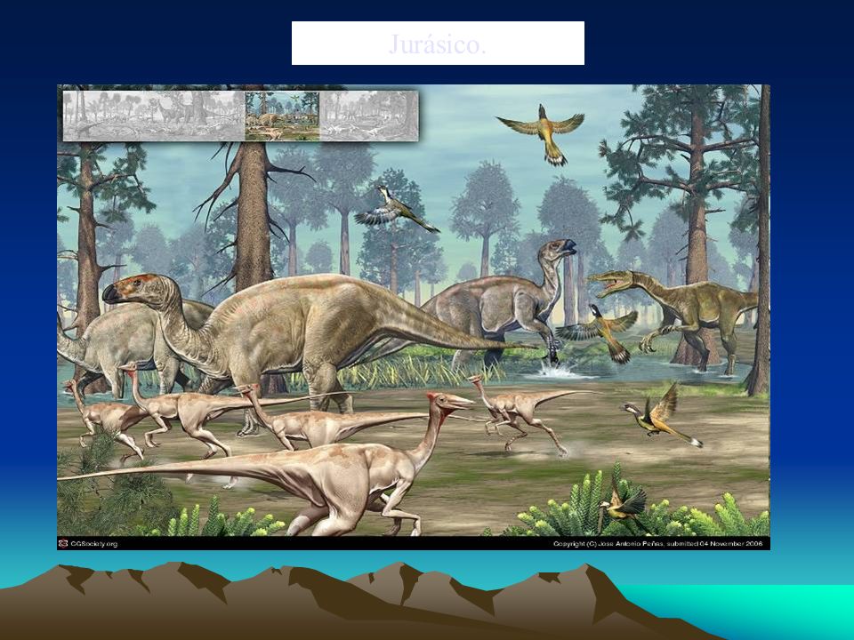Image resolution: width=854 pixels, height=640 pixels.
Task: Click the "CGSociety.org" watermark text
Action: click(x=93, y=544)
